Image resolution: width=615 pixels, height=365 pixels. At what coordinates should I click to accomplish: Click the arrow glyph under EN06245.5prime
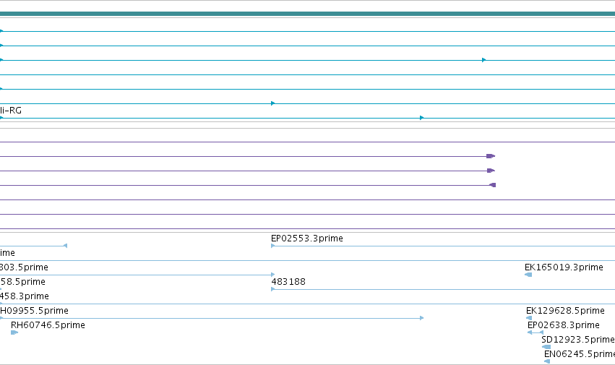tap(547, 361)
